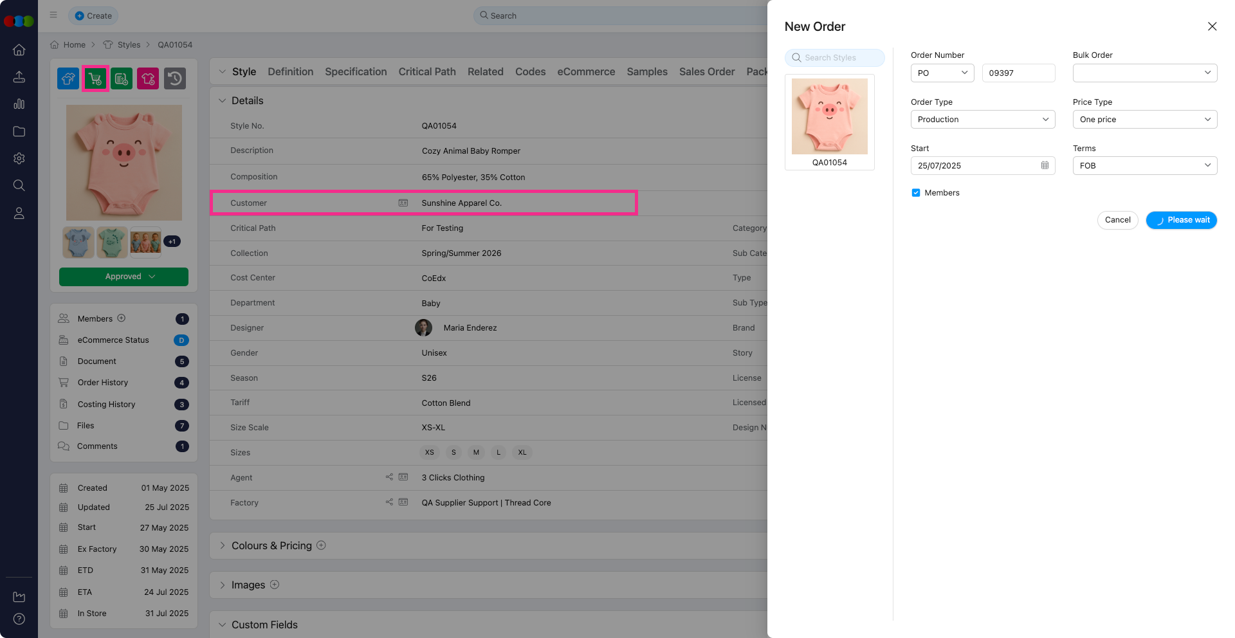Click the history clock icon in style toolbar
The width and height of the screenshot is (1235, 638).
(x=175, y=79)
